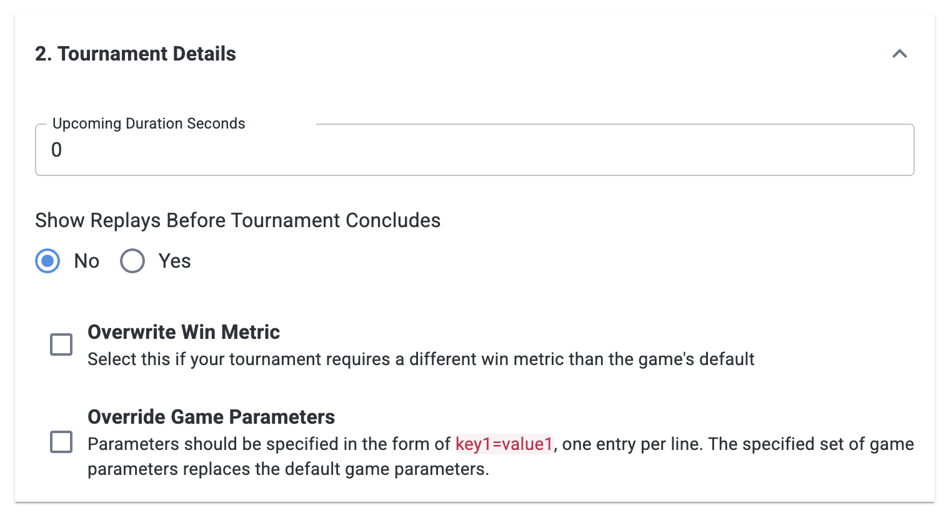Enable the Override Game Parameters checkbox
Image resolution: width=951 pixels, height=513 pixels.
coord(61,442)
